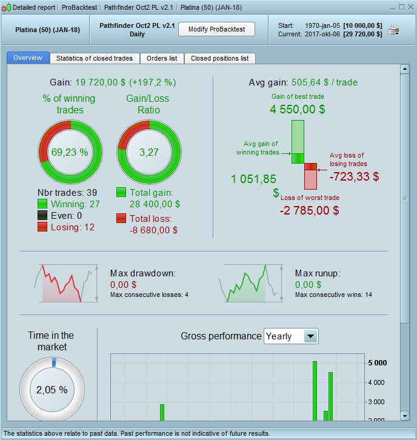Viewport: 417px width, 440px height.
Task: Click the Modify ProBacktest button
Action: [x=216, y=29]
